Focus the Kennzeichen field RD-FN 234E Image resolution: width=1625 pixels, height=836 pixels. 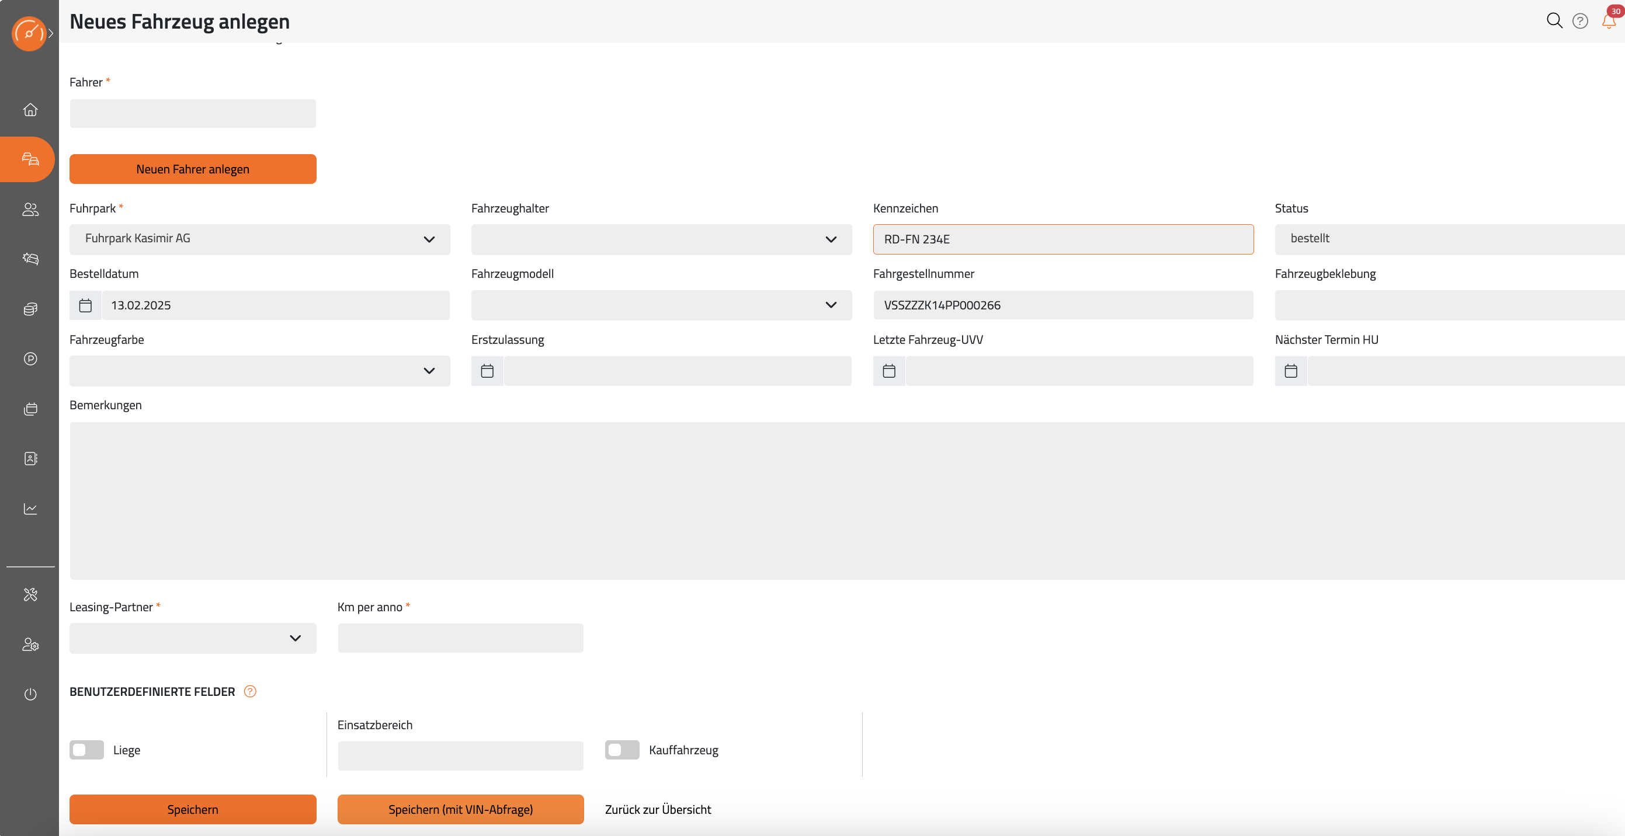[x=1063, y=239]
